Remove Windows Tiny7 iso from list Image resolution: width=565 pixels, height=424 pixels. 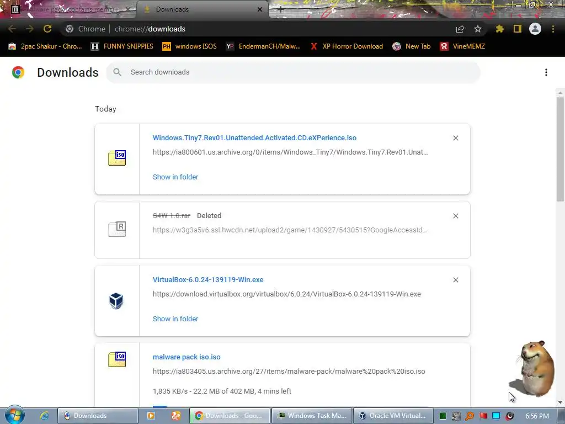[455, 138]
